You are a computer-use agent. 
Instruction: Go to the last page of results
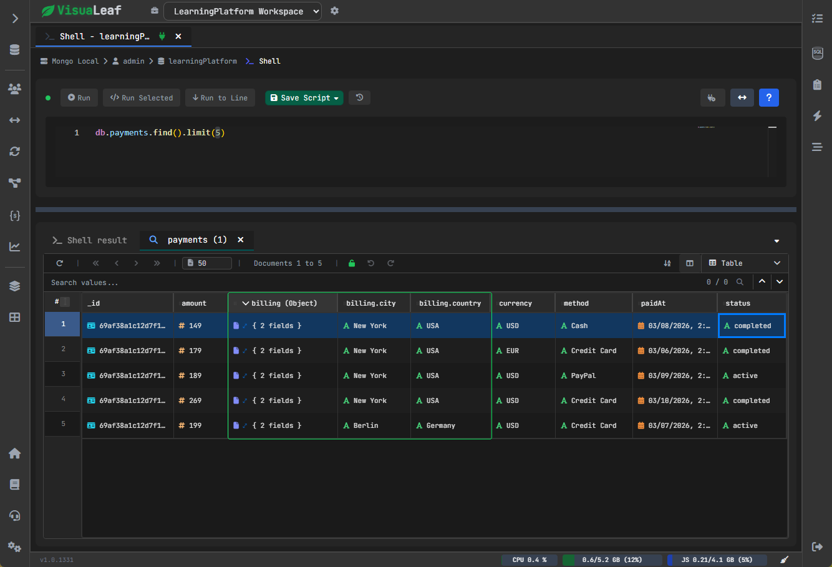point(157,263)
